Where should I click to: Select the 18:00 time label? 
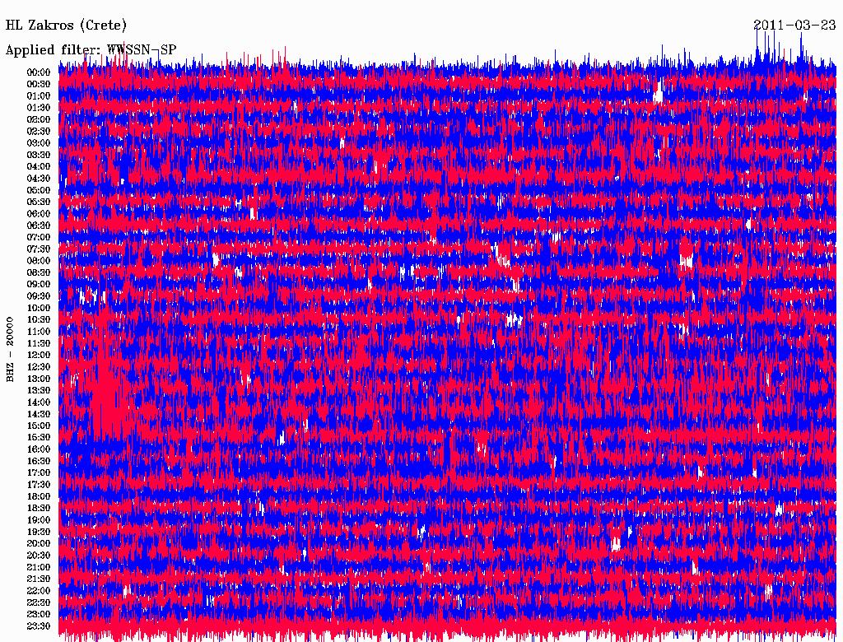tap(39, 496)
